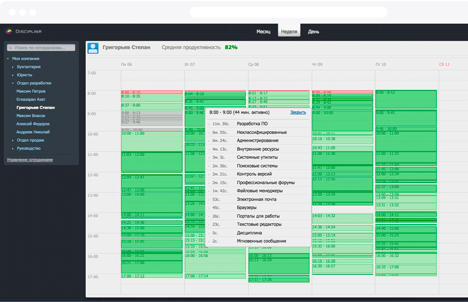This screenshot has width=468, height=302.
Task: Click the Вт 07 day header
Action: 190,64
